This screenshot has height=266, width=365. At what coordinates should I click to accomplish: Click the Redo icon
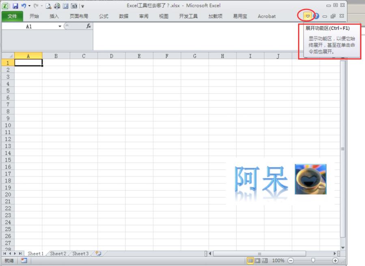point(36,6)
